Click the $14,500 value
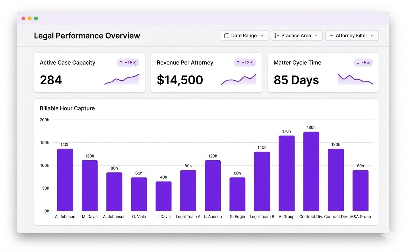This screenshot has height=252, width=406. [x=180, y=80]
